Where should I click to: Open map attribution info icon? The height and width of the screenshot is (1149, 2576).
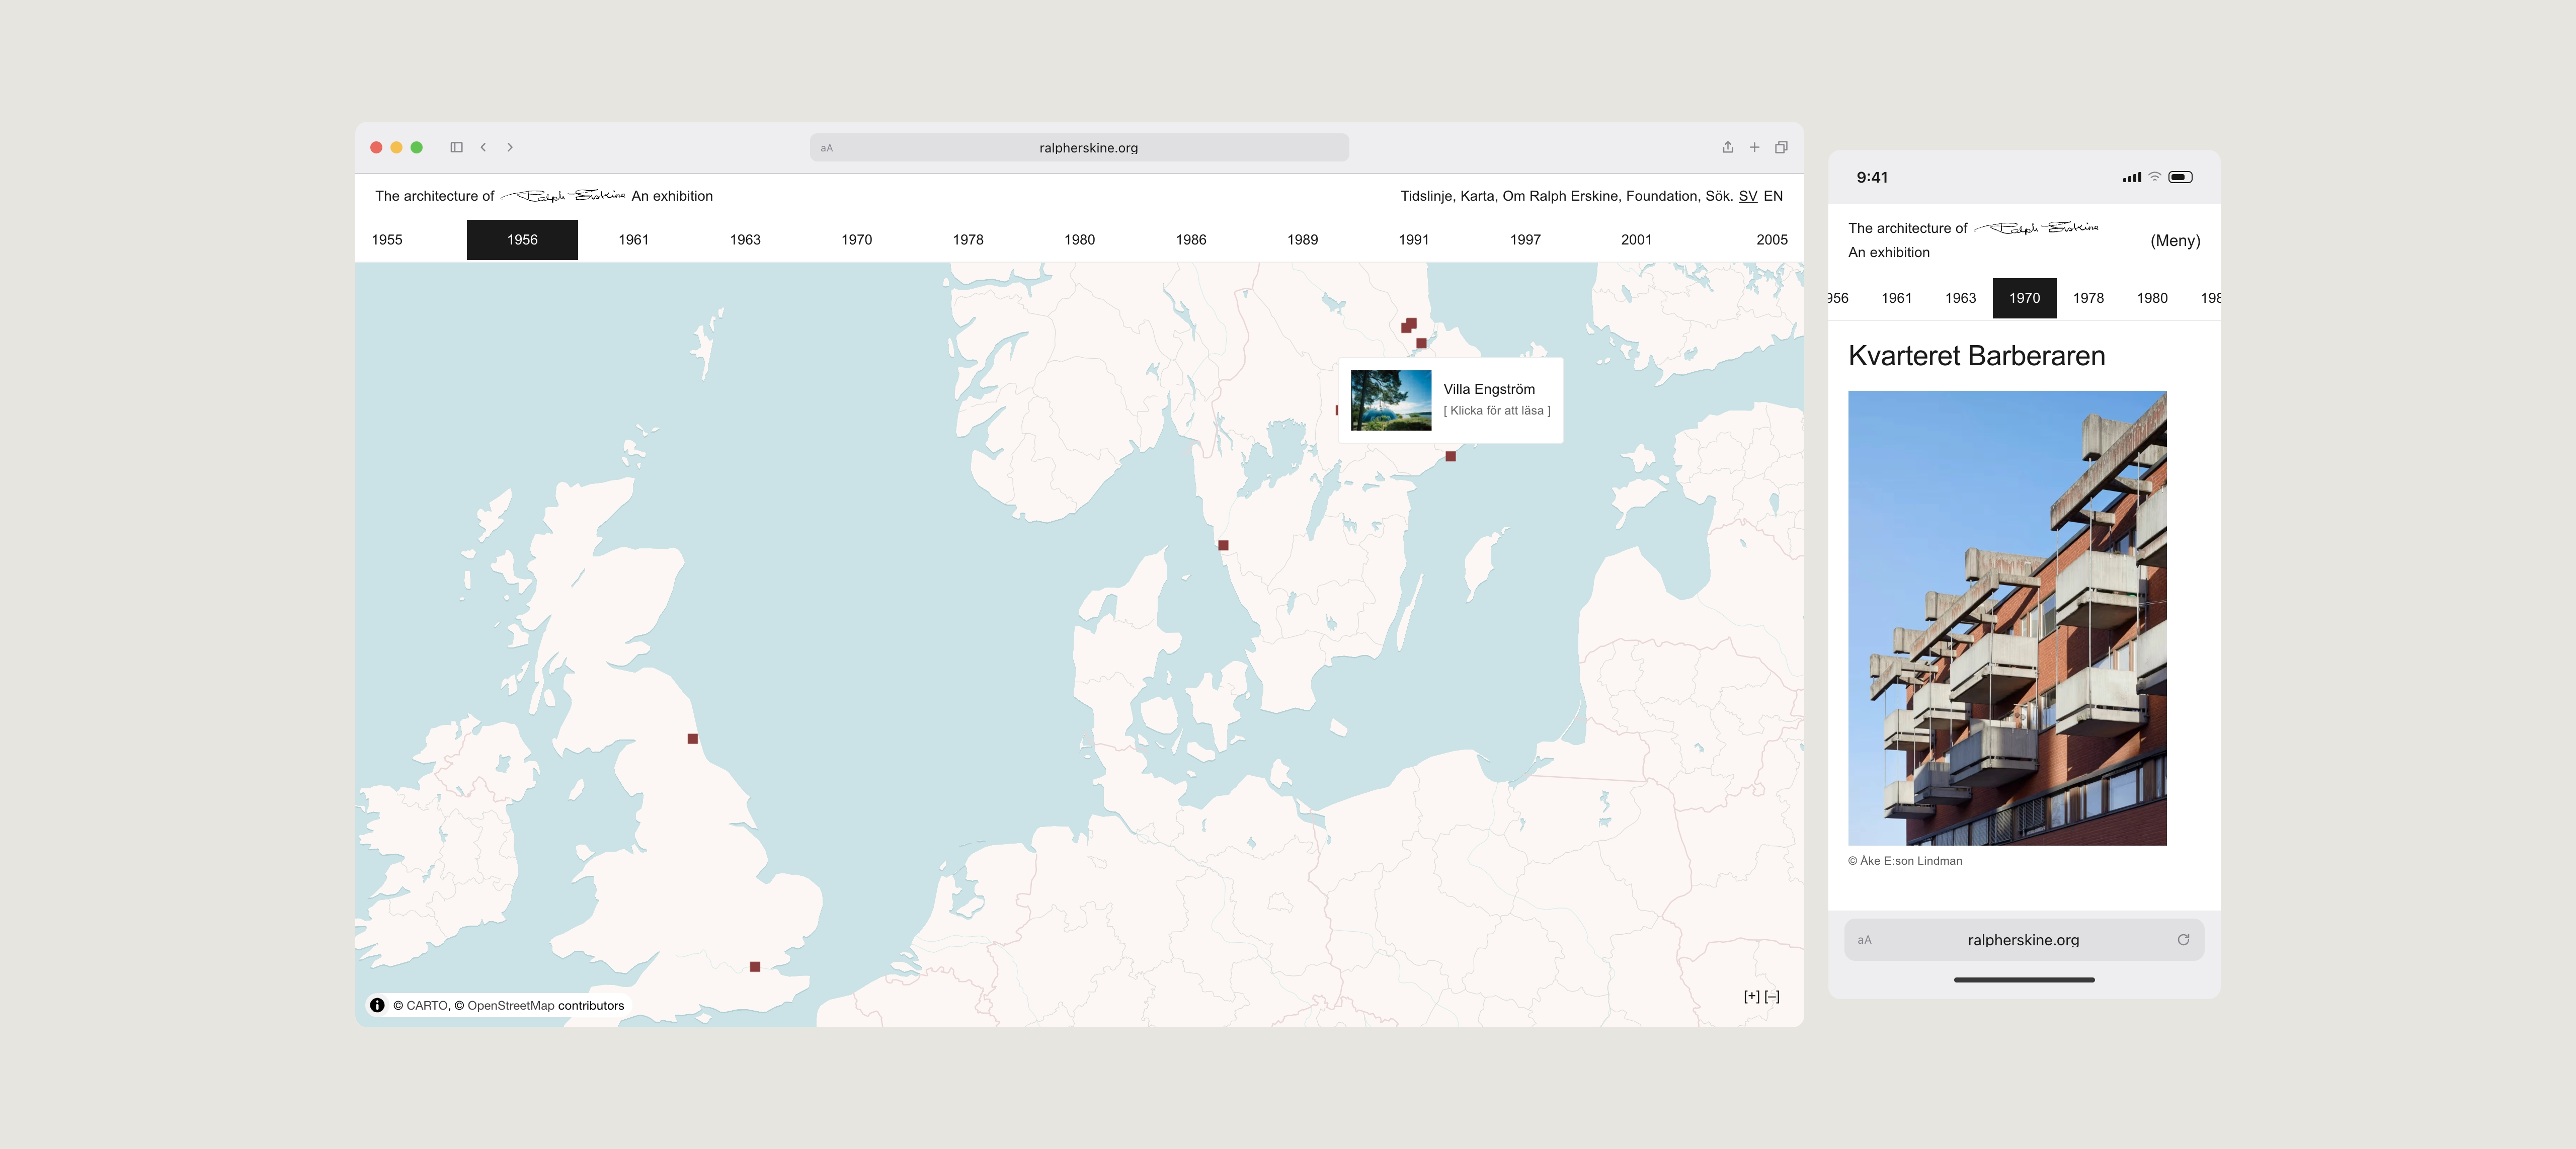(x=377, y=1005)
